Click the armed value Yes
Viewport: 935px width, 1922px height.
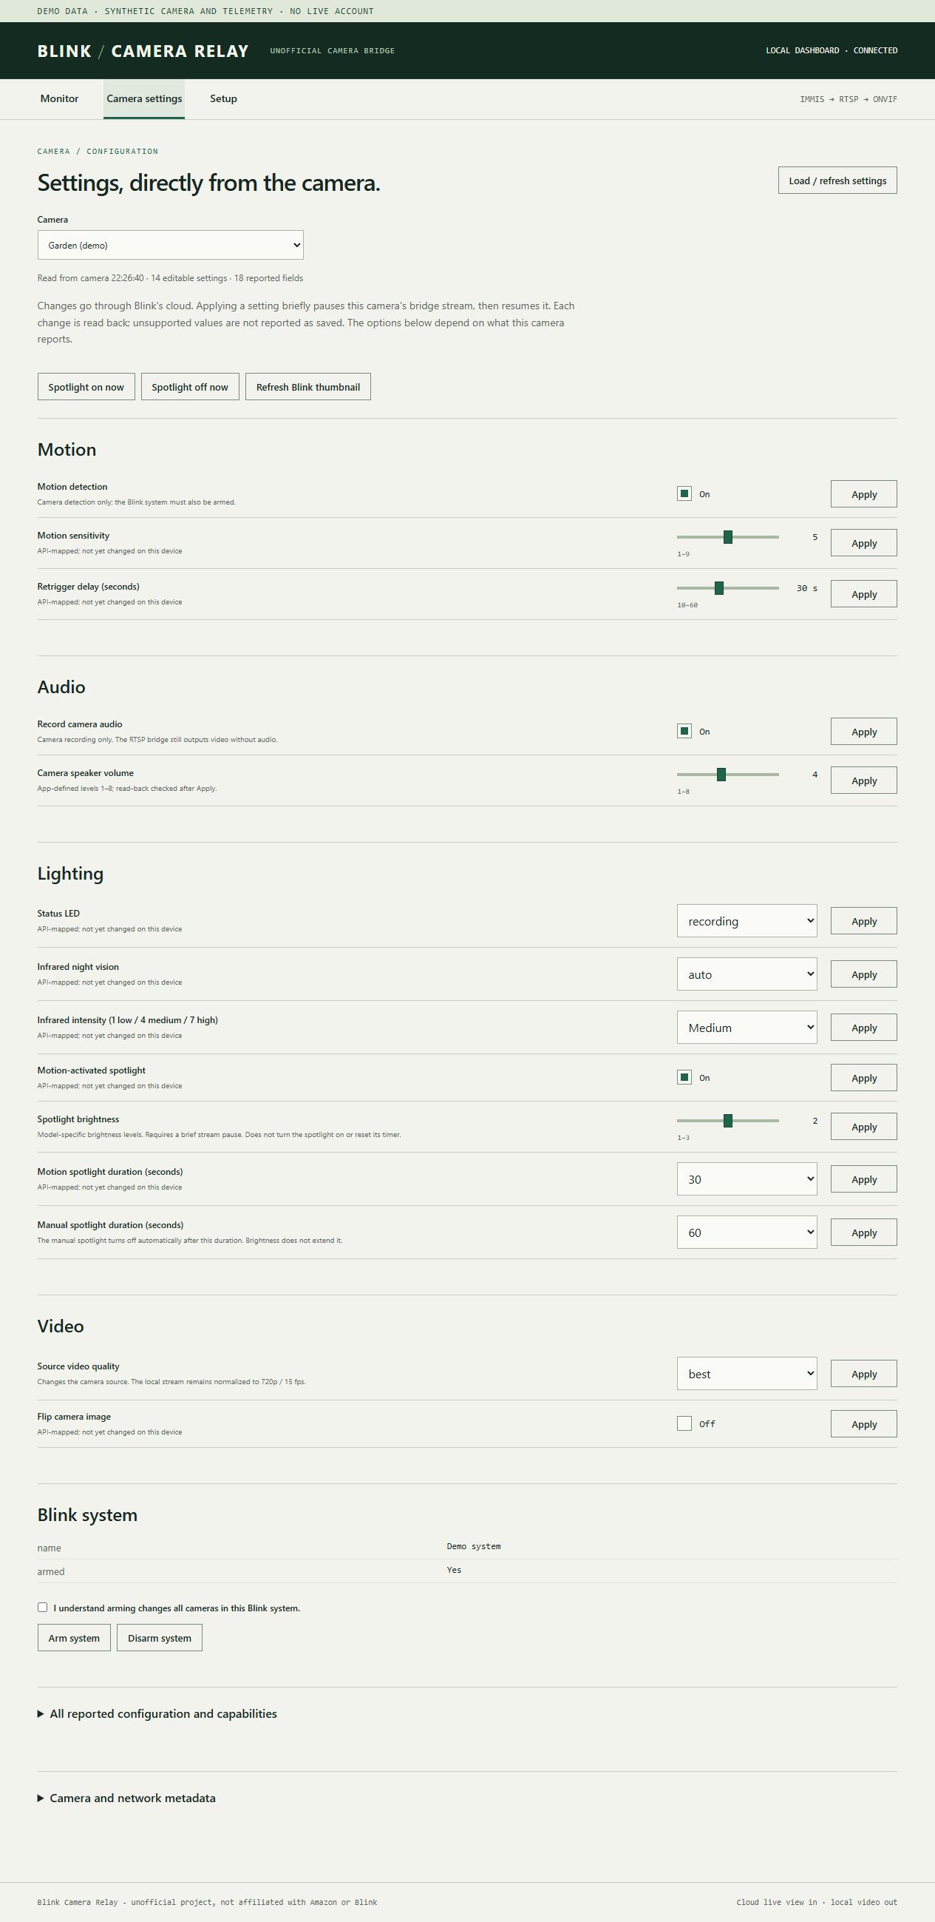point(454,1570)
